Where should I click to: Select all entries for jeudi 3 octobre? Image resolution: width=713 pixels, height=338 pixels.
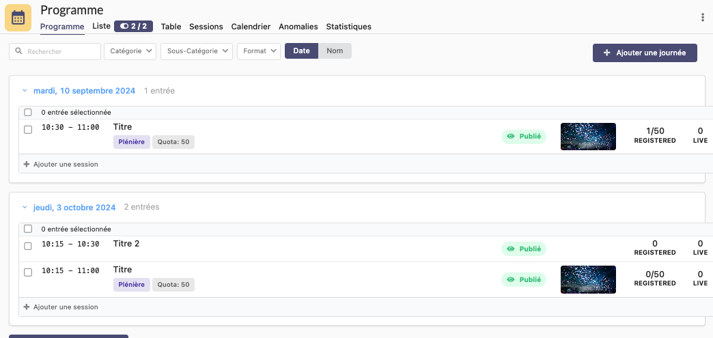(x=28, y=229)
